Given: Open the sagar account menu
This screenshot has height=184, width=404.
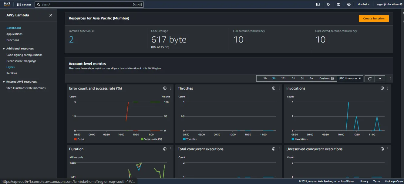Looking at the screenshot, I should (x=389, y=5).
